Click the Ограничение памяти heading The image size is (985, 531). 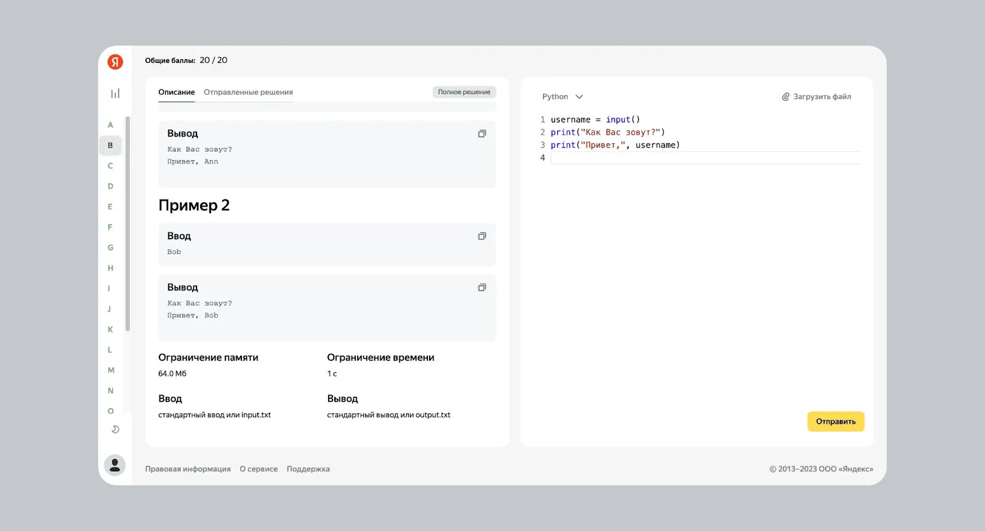[208, 357]
